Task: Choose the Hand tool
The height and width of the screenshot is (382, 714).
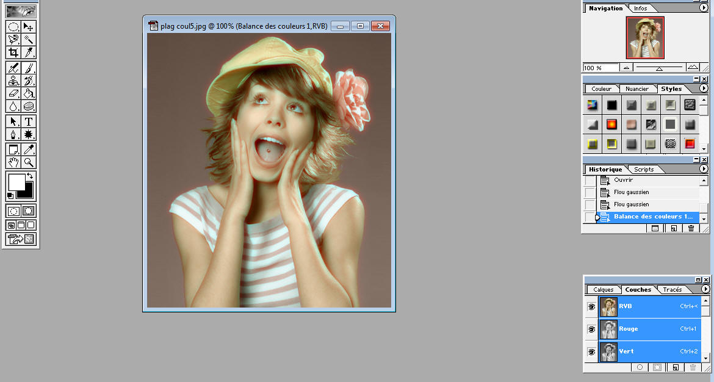Action: [13, 162]
